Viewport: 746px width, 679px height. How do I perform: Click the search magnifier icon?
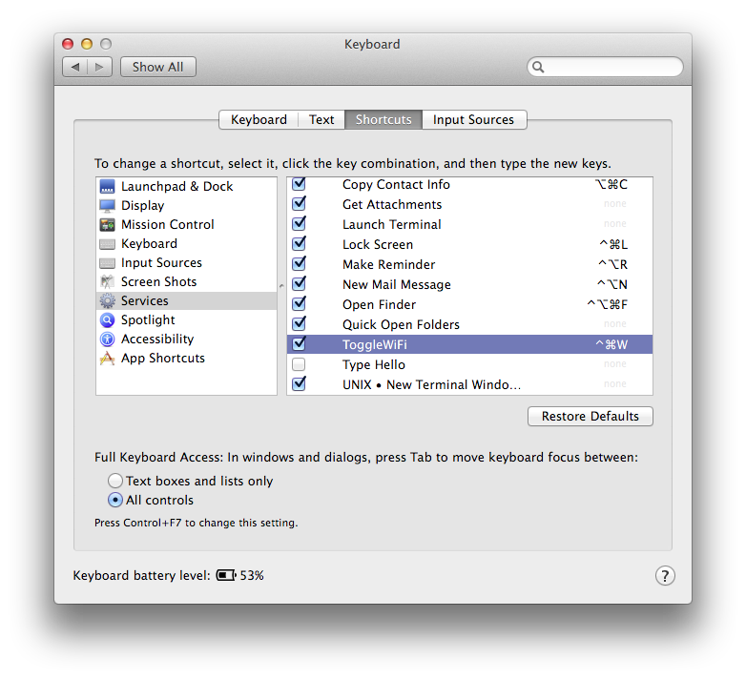tap(538, 67)
